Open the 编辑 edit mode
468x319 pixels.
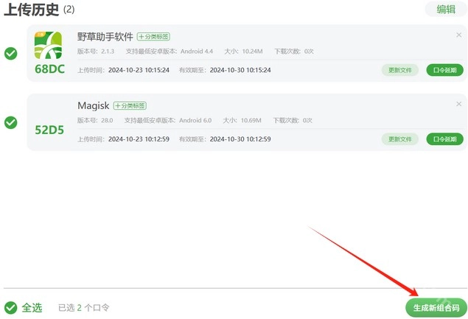pos(446,10)
